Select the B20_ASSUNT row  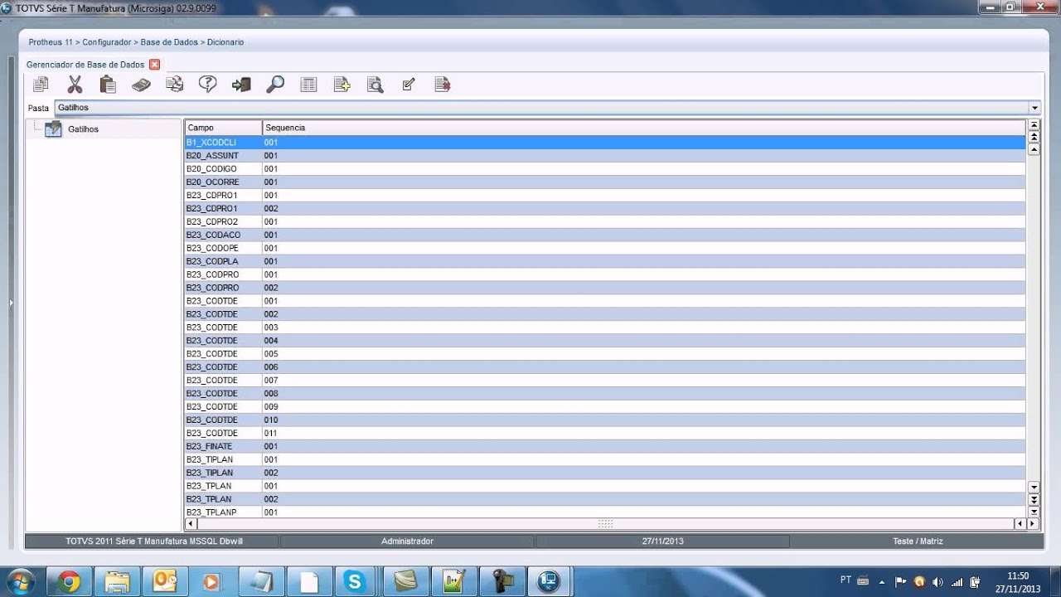[x=605, y=156]
